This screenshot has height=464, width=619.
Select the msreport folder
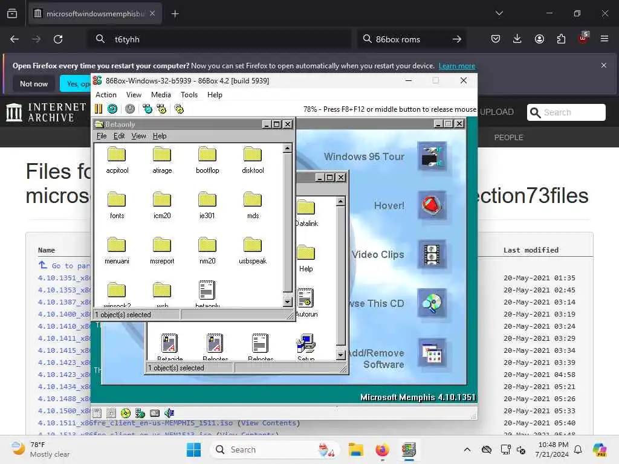pos(162,251)
